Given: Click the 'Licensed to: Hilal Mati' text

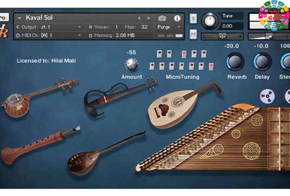Looking at the screenshot, I should click(46, 60).
